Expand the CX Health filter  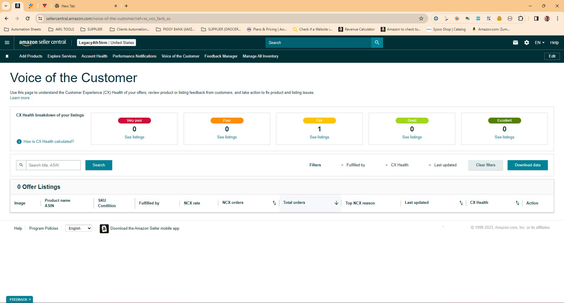(397, 165)
